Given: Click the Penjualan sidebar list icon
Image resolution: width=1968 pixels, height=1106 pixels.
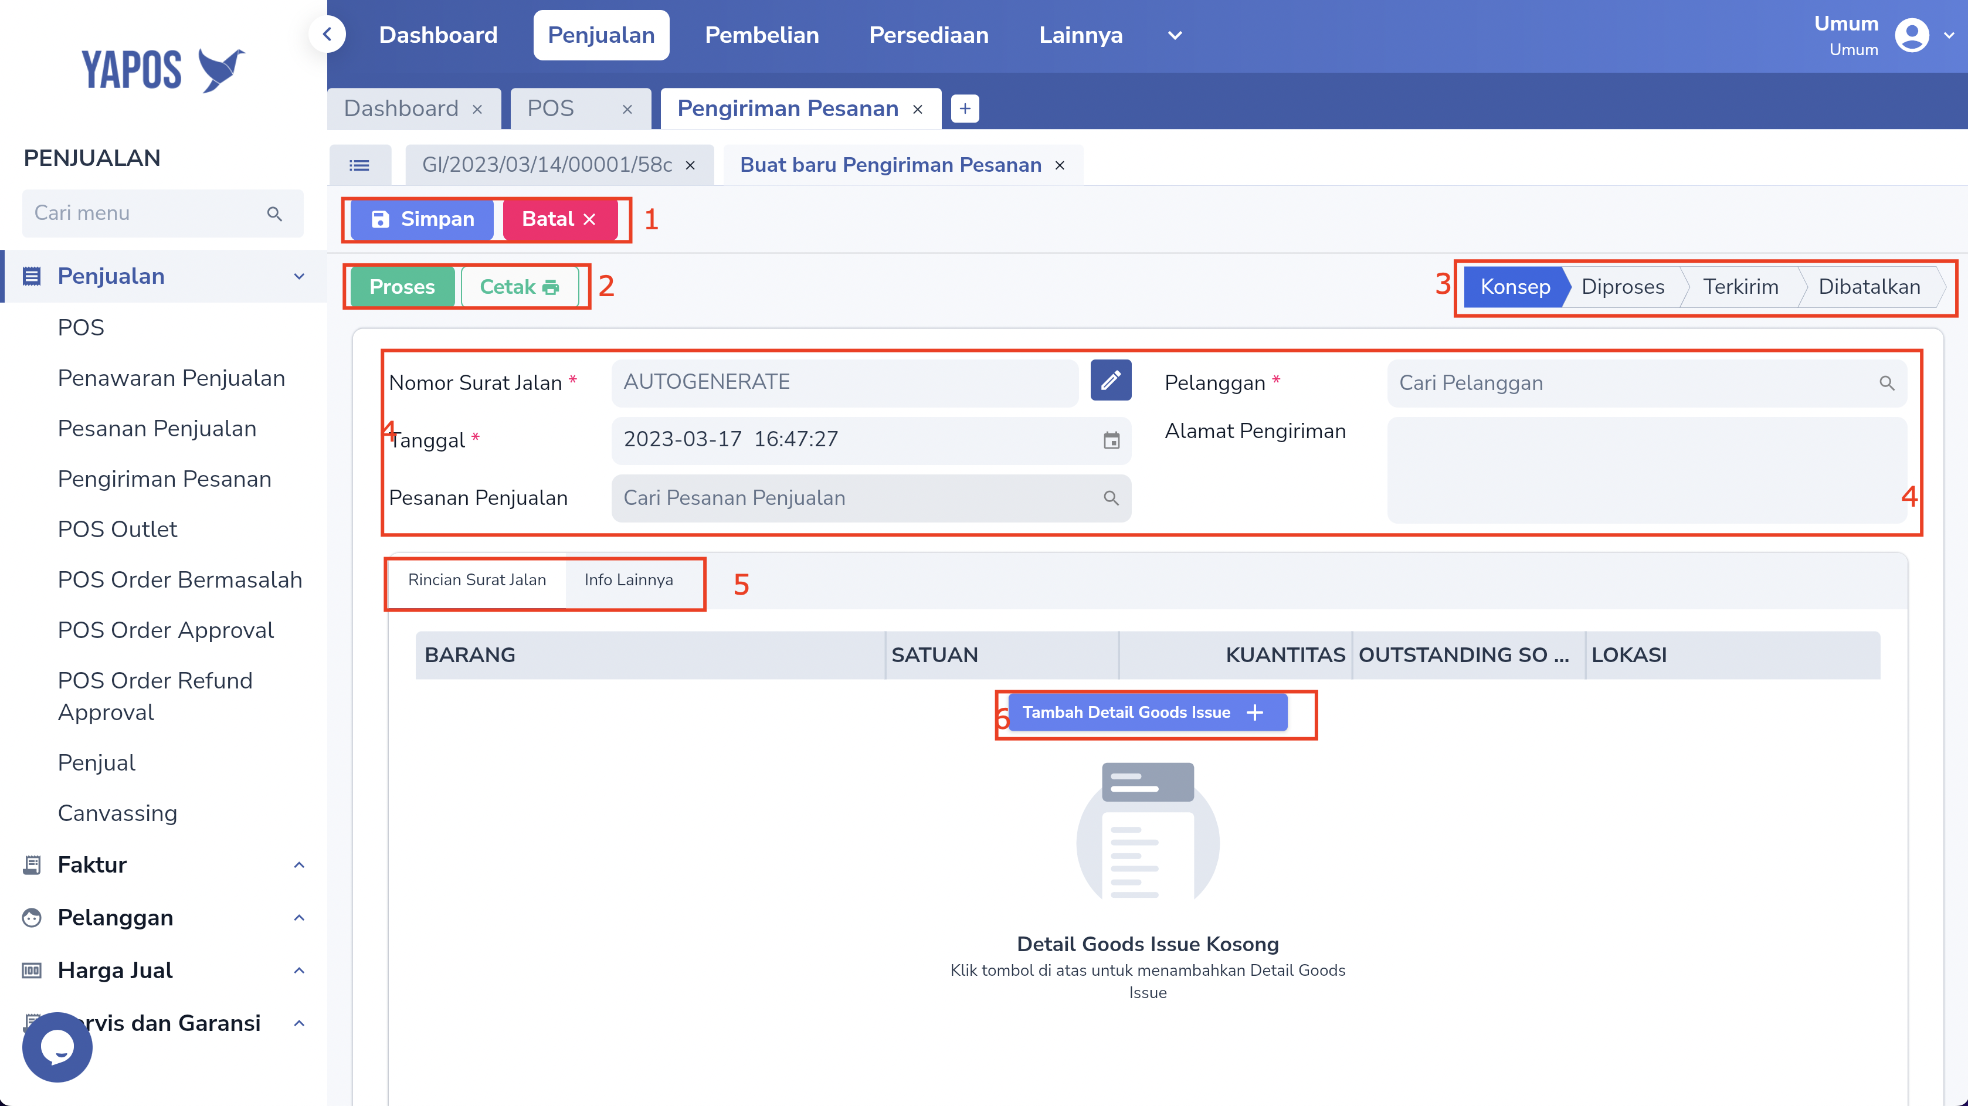Looking at the screenshot, I should (x=31, y=276).
